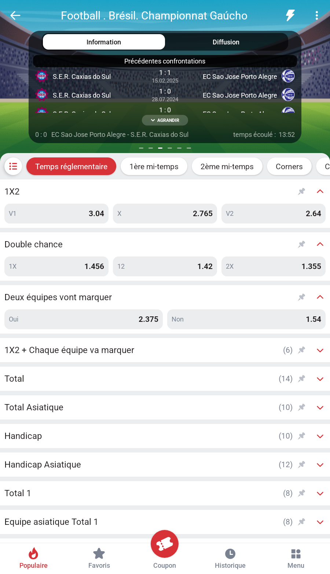Image resolution: width=330 pixels, height=574 pixels.
Task: Go to Favoris star tab
Action: click(99, 558)
